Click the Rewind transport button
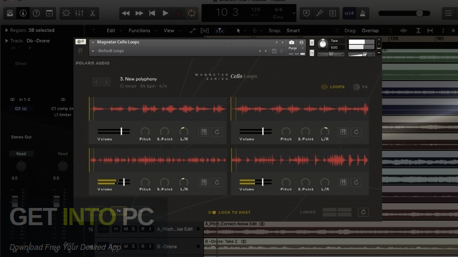Screen dimensions: 458x257 click(125, 13)
